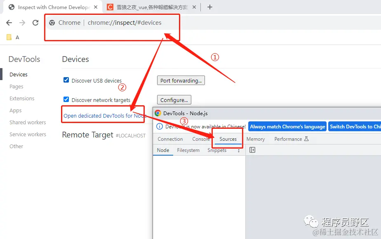Image resolution: width=381 pixels, height=239 pixels.
Task: Open Shared workers in the sidebar
Action: coord(28,122)
